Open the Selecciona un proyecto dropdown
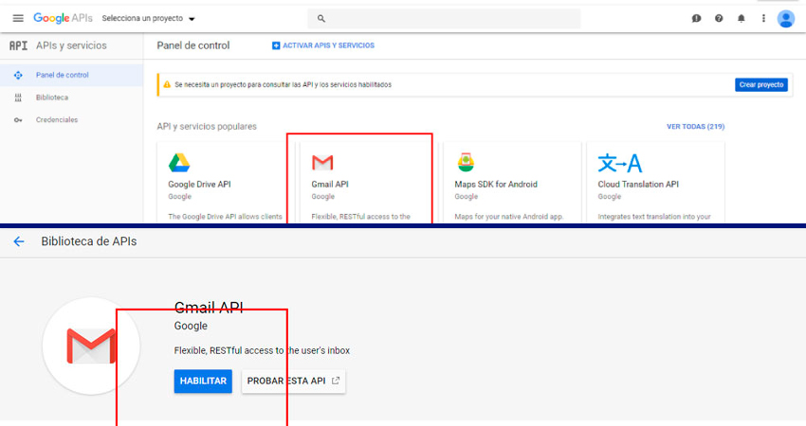Screen dimensions: 806x426 pyautogui.click(x=149, y=19)
